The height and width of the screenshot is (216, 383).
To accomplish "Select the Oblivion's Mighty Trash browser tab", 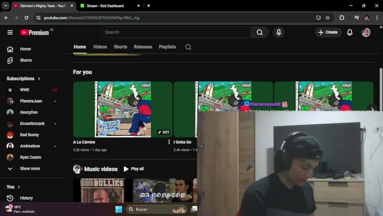I will 43,6.
